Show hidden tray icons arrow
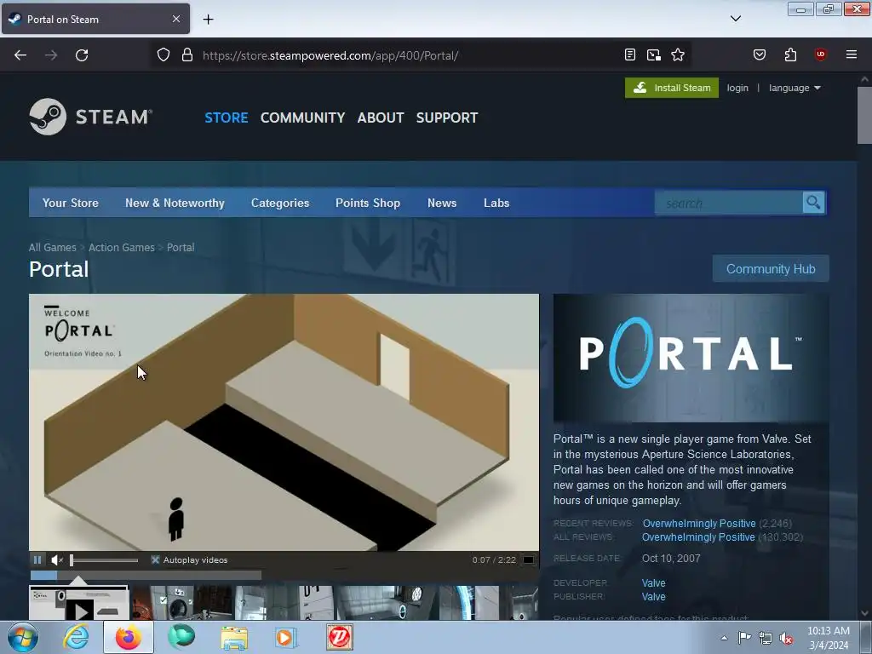872x654 pixels. click(x=724, y=638)
